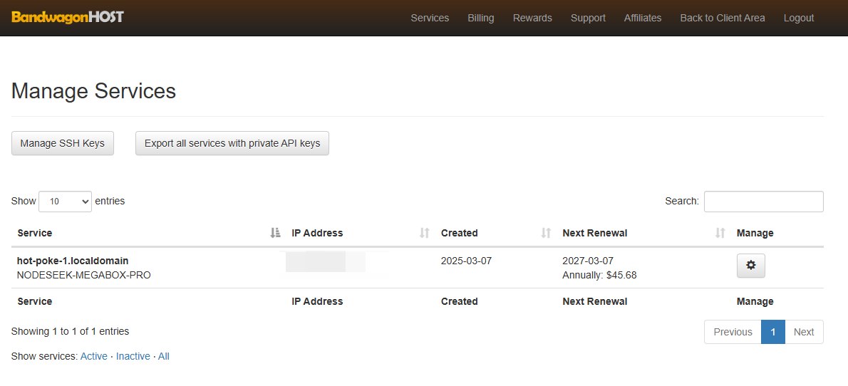Show All services
Image resolution: width=848 pixels, height=386 pixels.
(x=163, y=356)
